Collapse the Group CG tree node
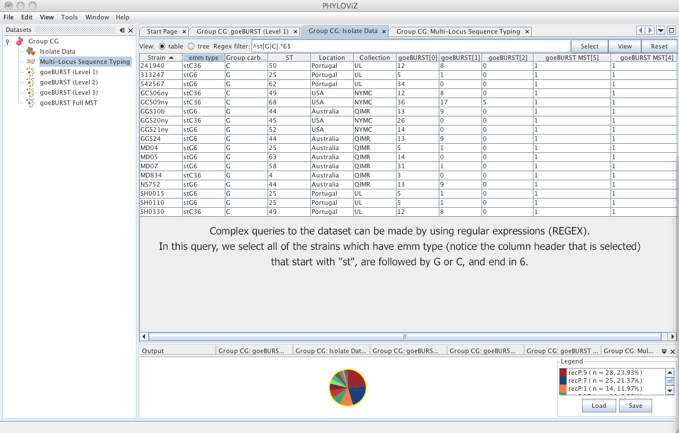 point(8,41)
